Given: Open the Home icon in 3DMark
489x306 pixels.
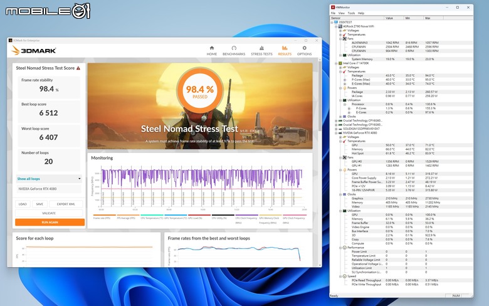Looking at the screenshot, I should pos(212,48).
